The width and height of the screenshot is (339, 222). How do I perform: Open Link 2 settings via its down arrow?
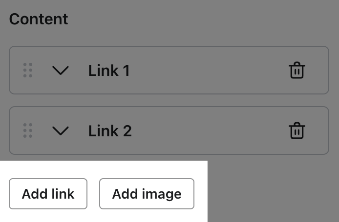[60, 131]
